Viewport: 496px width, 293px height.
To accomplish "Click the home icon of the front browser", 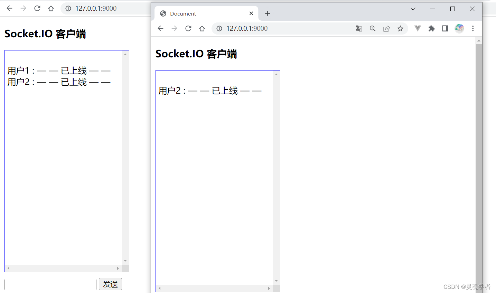I will [x=202, y=28].
